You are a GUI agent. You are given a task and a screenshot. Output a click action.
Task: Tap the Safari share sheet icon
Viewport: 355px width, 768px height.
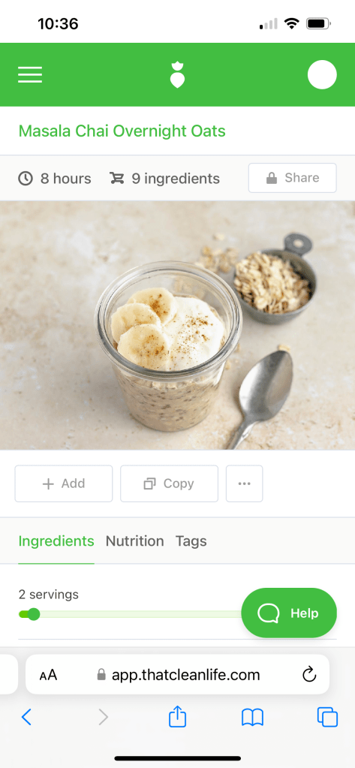click(177, 717)
